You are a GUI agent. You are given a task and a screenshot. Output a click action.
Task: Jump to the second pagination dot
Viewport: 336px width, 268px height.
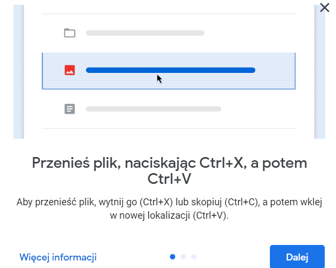[x=183, y=257]
